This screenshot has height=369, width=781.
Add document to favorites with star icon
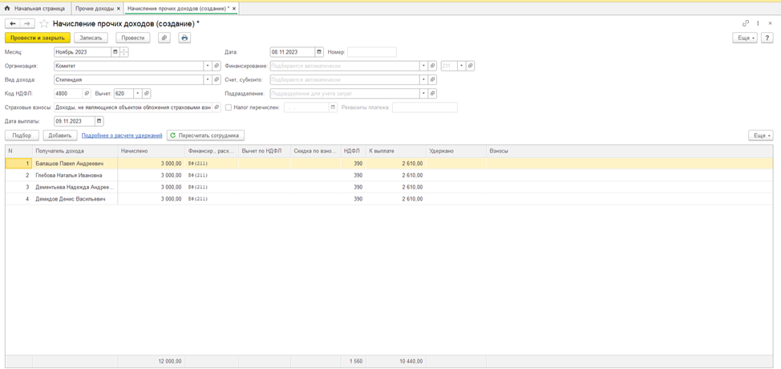point(44,23)
